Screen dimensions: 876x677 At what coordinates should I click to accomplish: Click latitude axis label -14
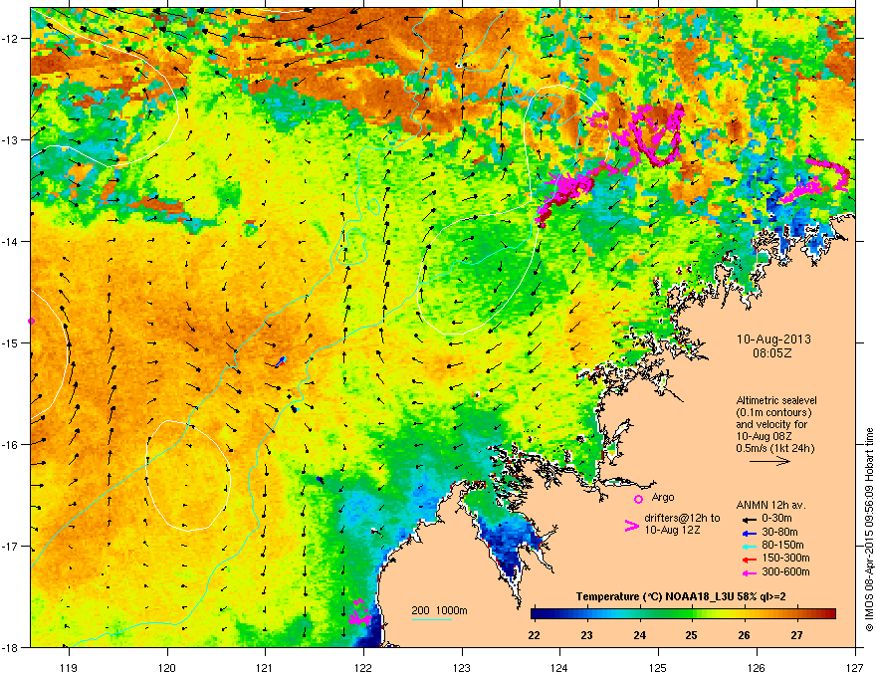[x=11, y=241]
